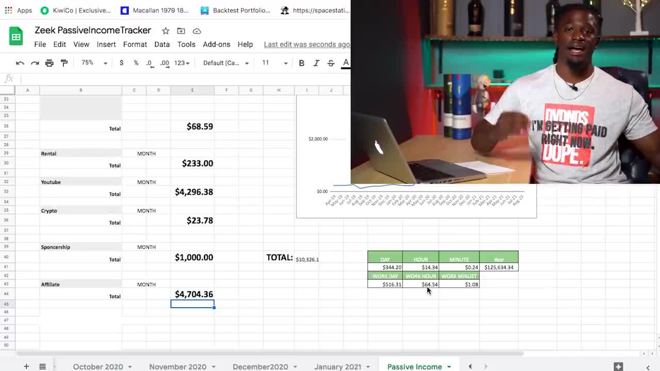Click the $4,704.36 Affiliate total cell

(192, 294)
